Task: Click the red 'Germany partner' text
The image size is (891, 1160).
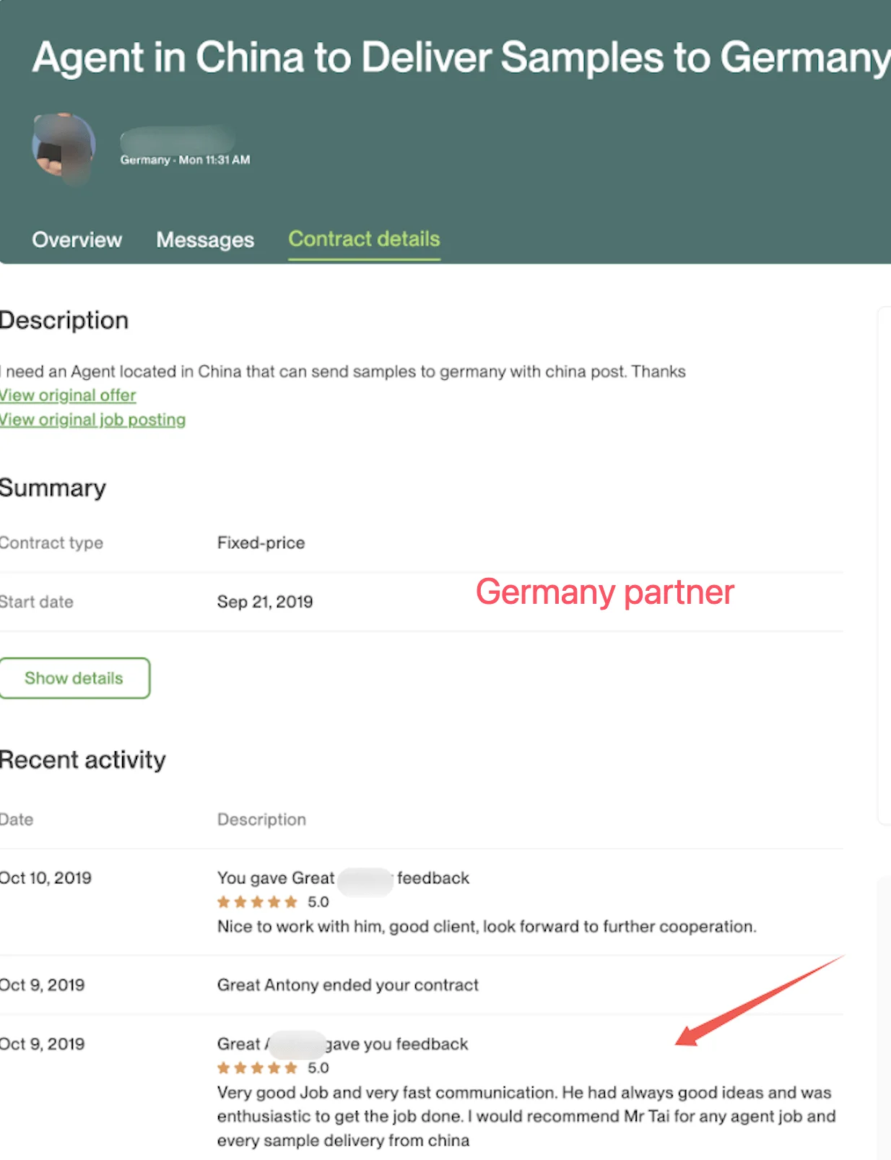Action: (x=604, y=592)
